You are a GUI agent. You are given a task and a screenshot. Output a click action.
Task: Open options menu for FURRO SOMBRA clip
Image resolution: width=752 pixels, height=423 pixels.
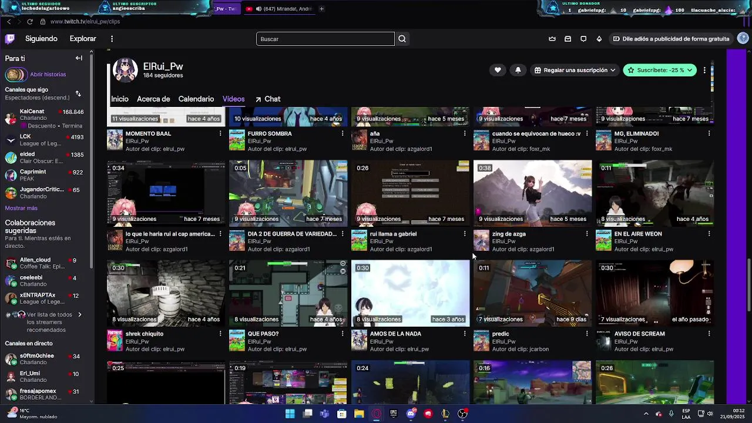343,133
